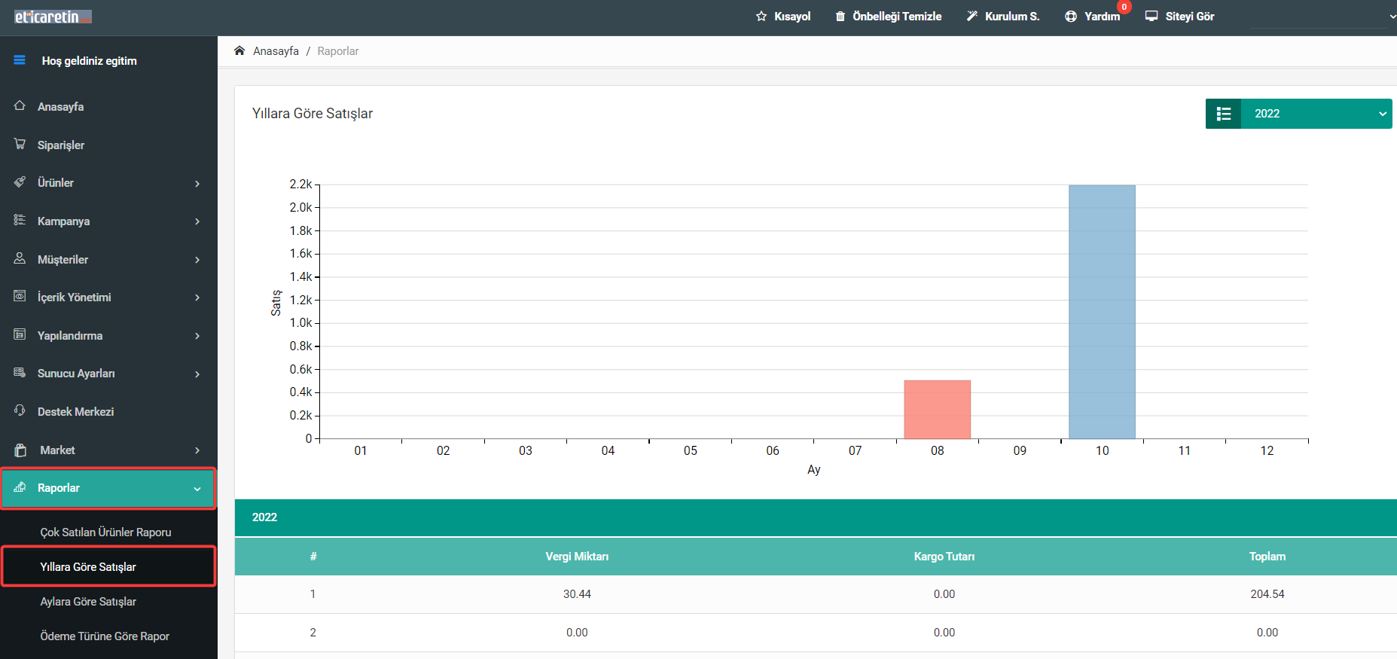
Task: Click the red bar for month 08
Action: [938, 410]
